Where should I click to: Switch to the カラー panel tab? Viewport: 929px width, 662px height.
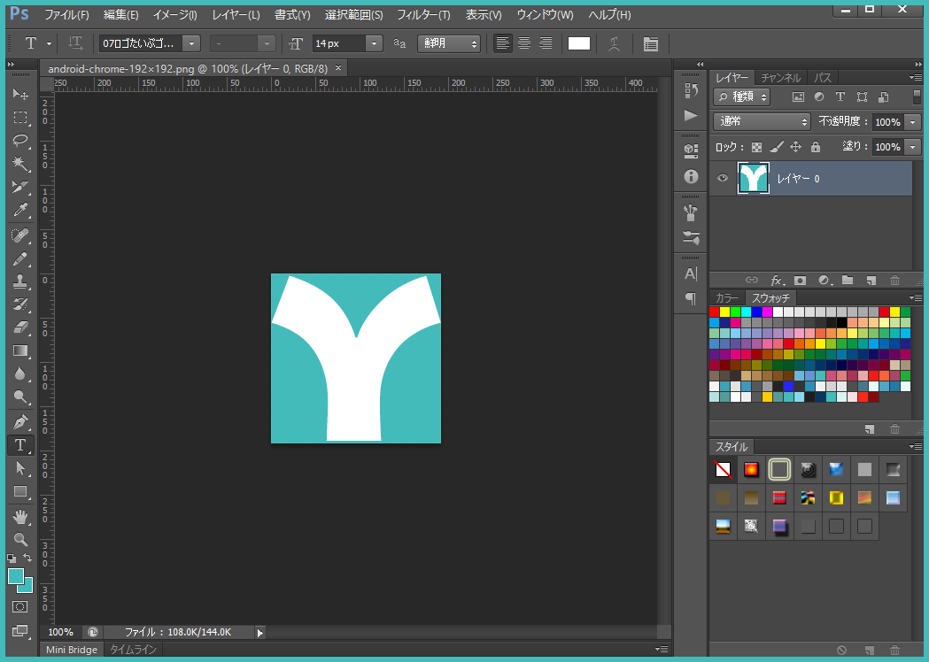[x=726, y=298]
